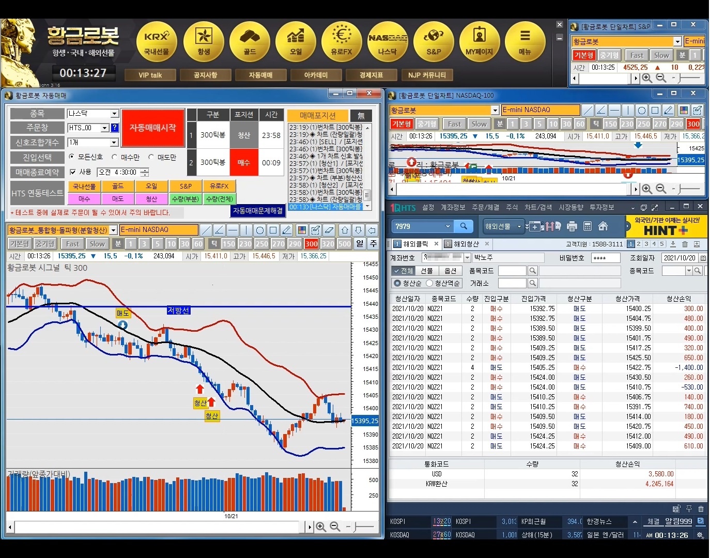Select 청산역순 radio button
This screenshot has width=710, height=558.
[429, 283]
